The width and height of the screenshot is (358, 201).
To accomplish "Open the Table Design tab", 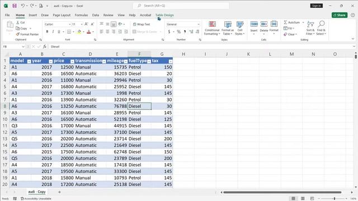I will pos(164,15).
